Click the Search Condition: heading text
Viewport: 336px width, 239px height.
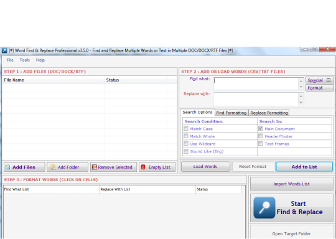click(x=204, y=121)
